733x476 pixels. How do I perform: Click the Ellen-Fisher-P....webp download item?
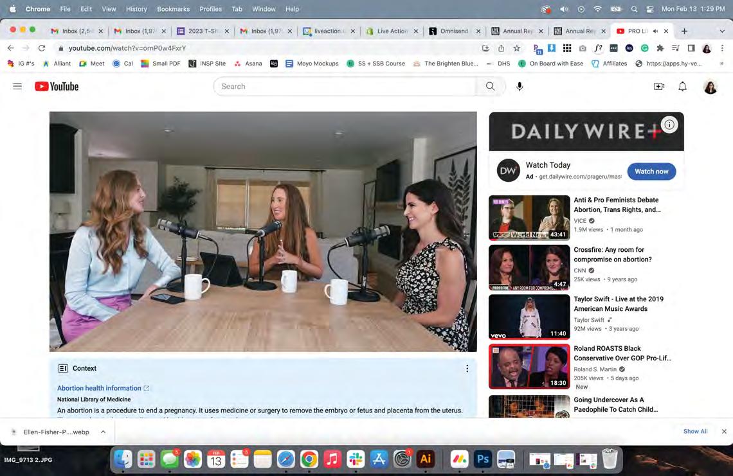[56, 432]
